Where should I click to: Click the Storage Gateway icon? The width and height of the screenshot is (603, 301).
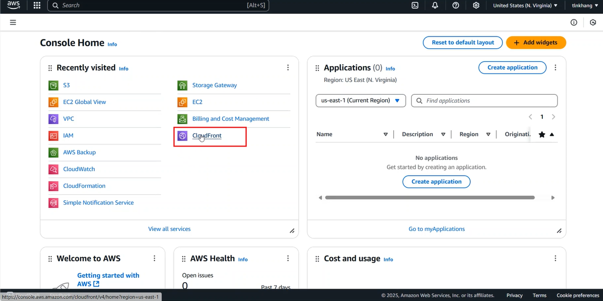click(x=183, y=85)
